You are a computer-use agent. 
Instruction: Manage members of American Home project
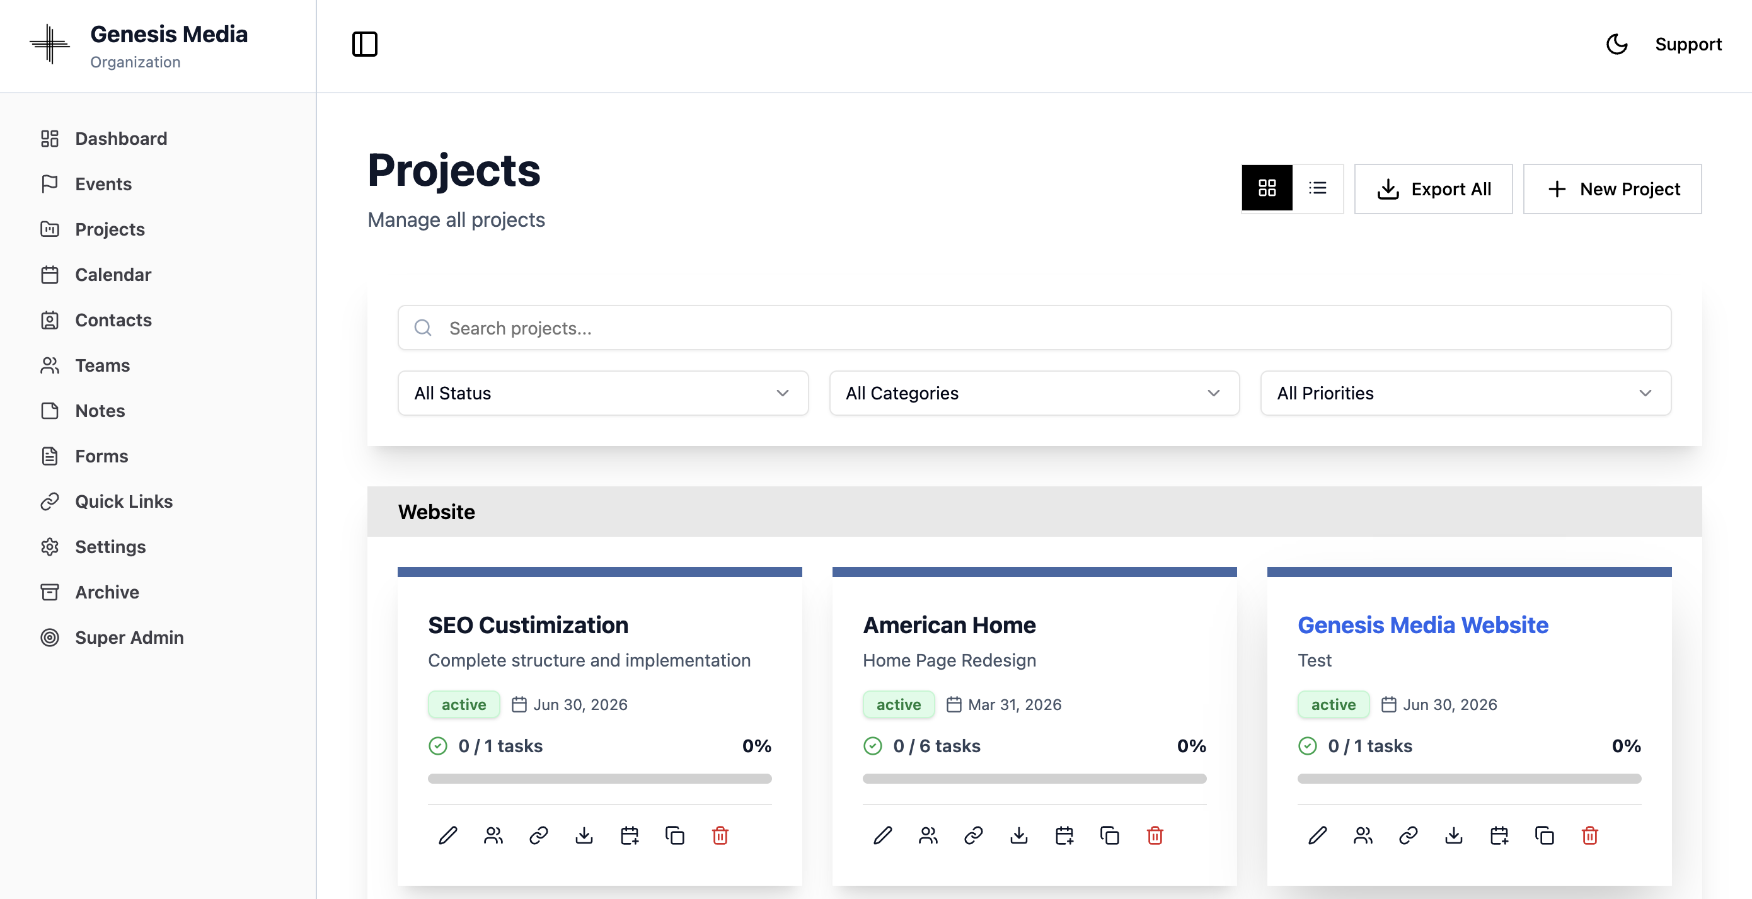pos(928,835)
